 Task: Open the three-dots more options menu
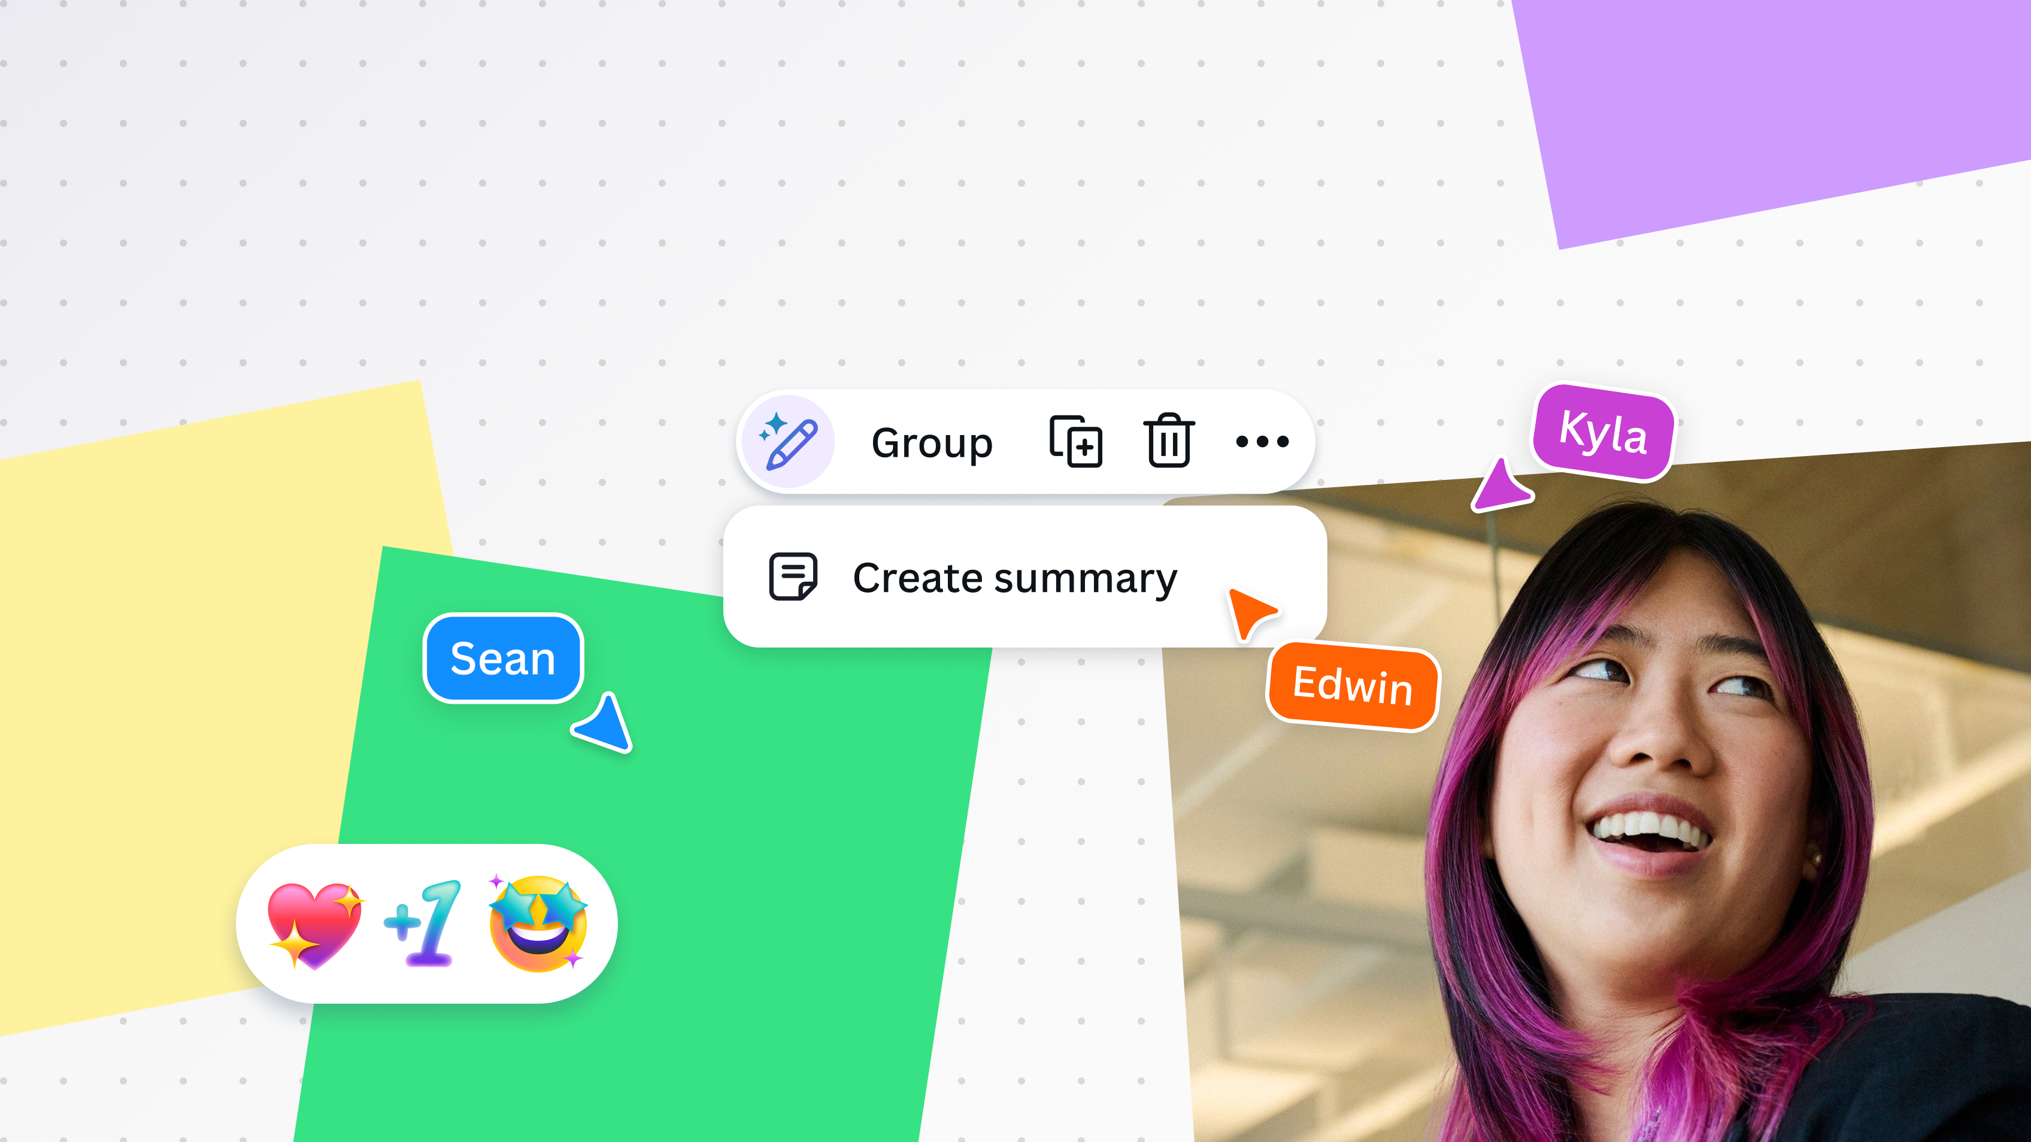point(1262,442)
